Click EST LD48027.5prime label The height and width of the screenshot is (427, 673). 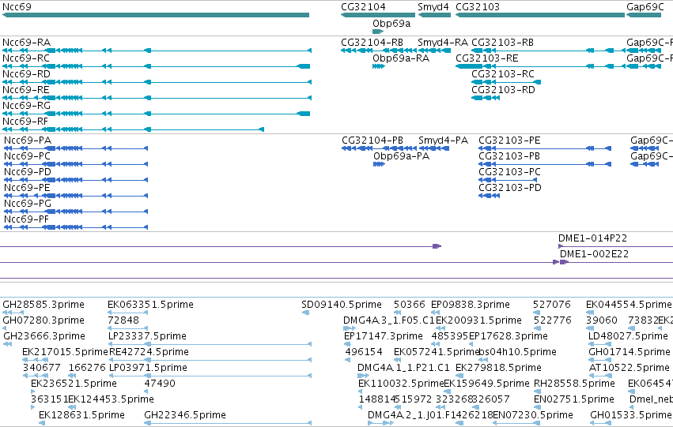pos(629,336)
